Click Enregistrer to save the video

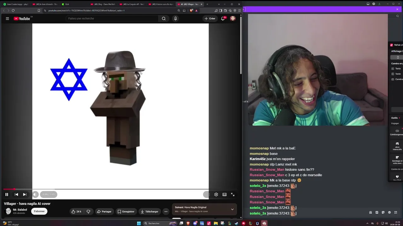[126, 212]
